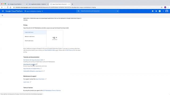
Task: Close the Application details tab
Action: coord(48,4)
